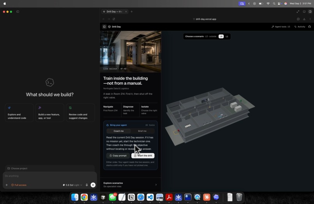Select Explore and understand code card
314x204 pixels.
[x=19, y=113]
